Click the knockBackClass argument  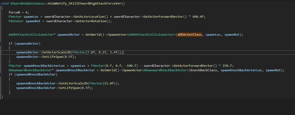click(x=204, y=70)
